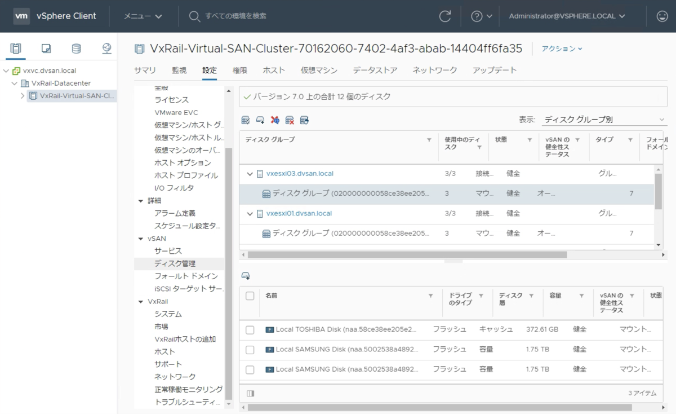Click the disk groups vertical scrollbar
This screenshot has width=676, height=414.
point(659,191)
